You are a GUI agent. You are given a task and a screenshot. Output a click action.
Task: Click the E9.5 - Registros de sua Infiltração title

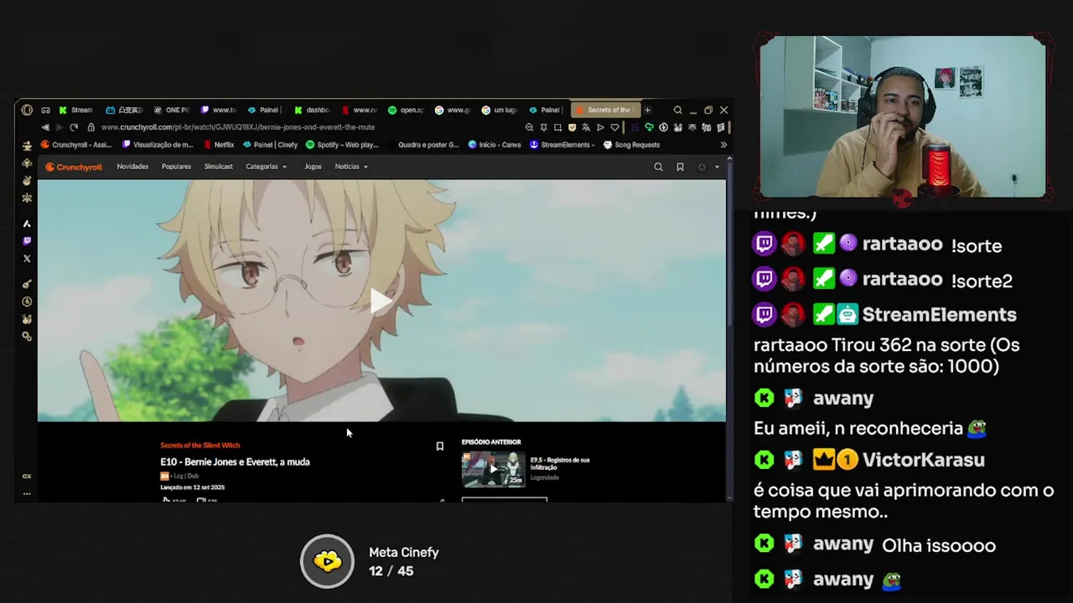[560, 463]
